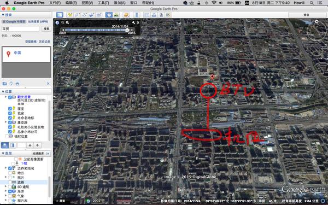Click the View in Google Maps icon
This screenshot has height=205, width=328.
(168, 15)
